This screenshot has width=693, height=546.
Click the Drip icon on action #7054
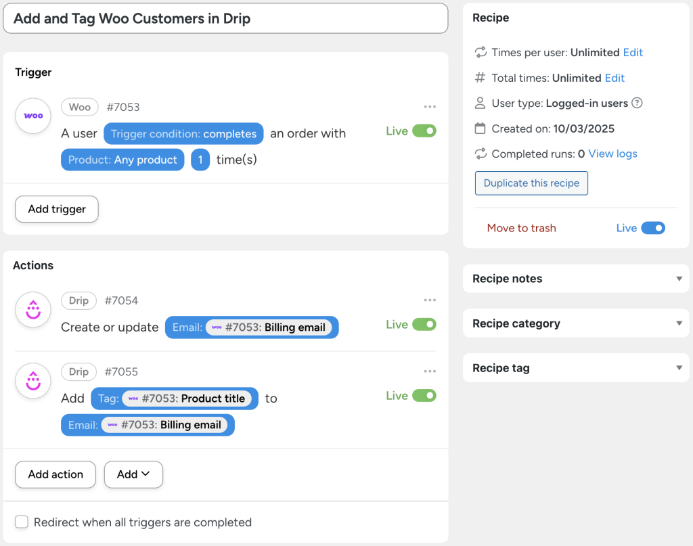point(32,310)
